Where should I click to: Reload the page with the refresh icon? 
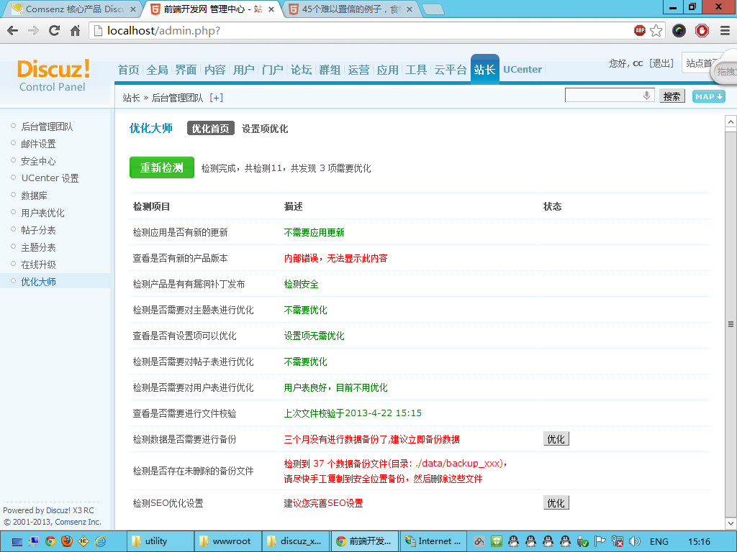pyautogui.click(x=54, y=31)
